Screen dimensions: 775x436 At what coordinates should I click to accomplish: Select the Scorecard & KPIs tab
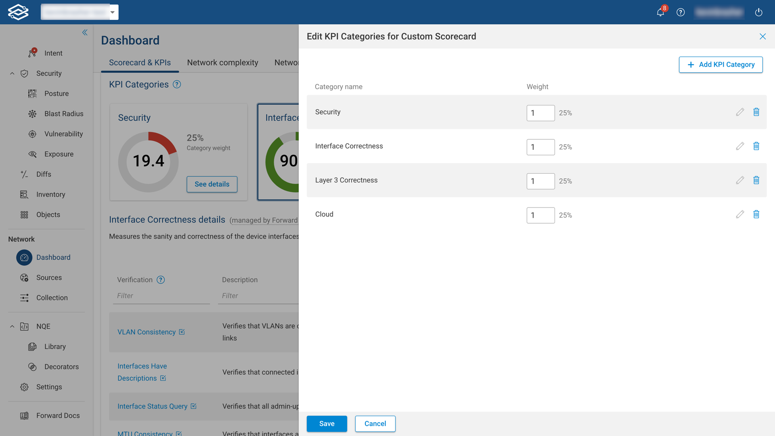tap(140, 63)
